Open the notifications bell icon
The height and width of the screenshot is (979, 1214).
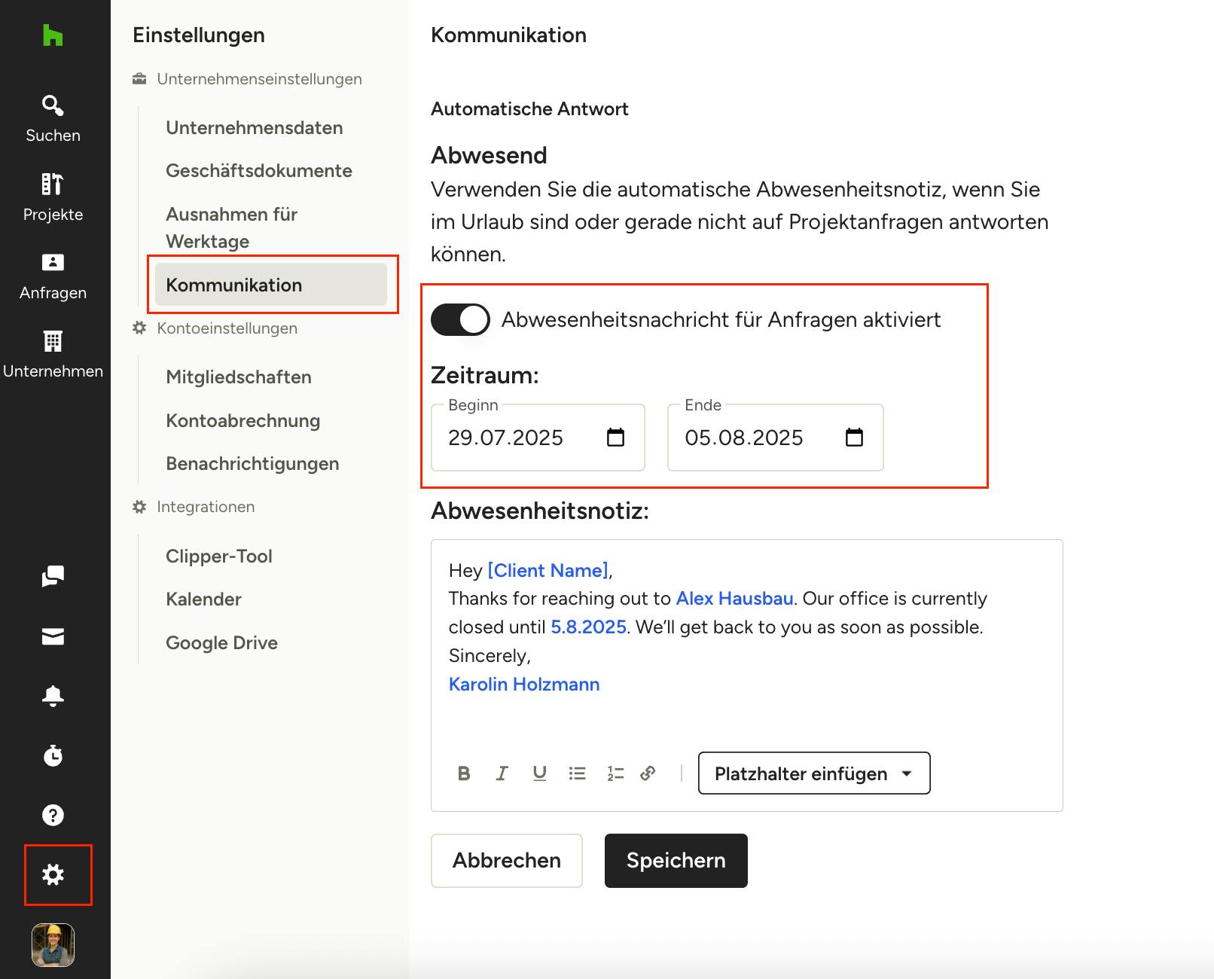(x=53, y=695)
